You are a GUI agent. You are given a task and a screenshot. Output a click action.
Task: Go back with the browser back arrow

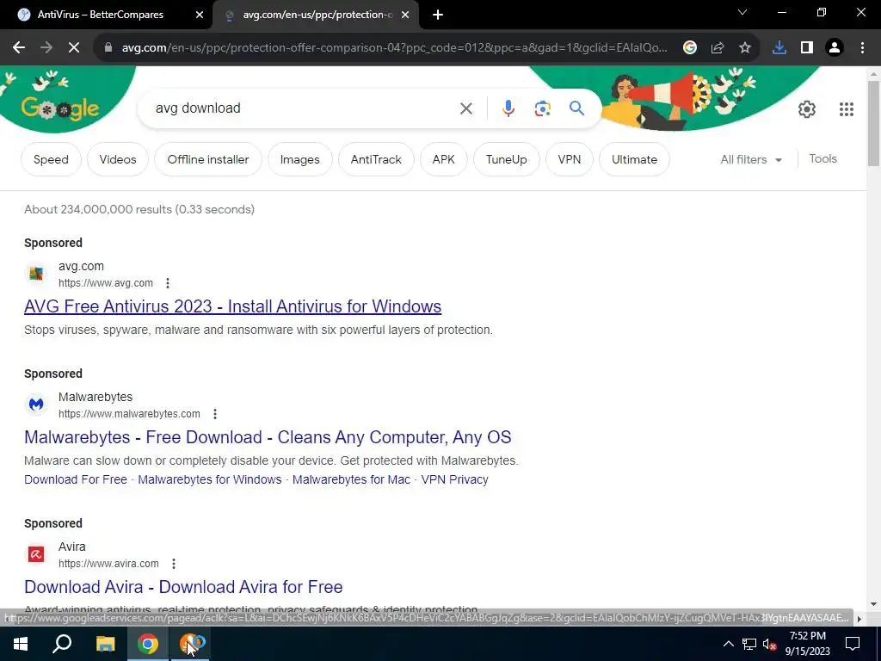pyautogui.click(x=19, y=48)
